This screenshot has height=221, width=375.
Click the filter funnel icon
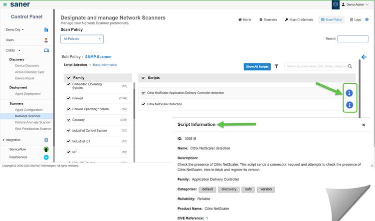[277, 66]
